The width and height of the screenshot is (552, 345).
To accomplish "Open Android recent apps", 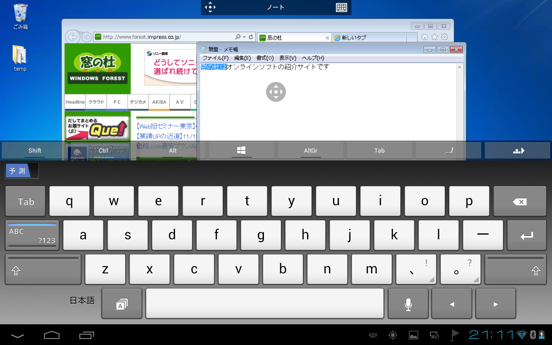I will click(87, 335).
